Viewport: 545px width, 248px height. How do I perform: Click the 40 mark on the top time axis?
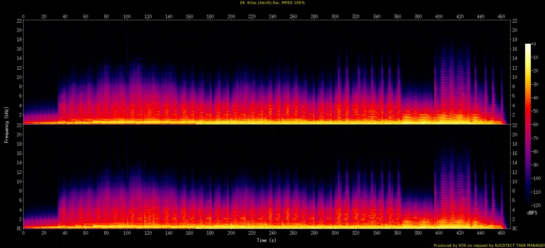tap(65, 17)
